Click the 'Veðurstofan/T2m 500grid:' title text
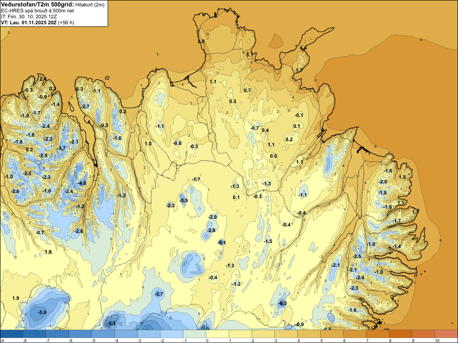 click(x=38, y=4)
